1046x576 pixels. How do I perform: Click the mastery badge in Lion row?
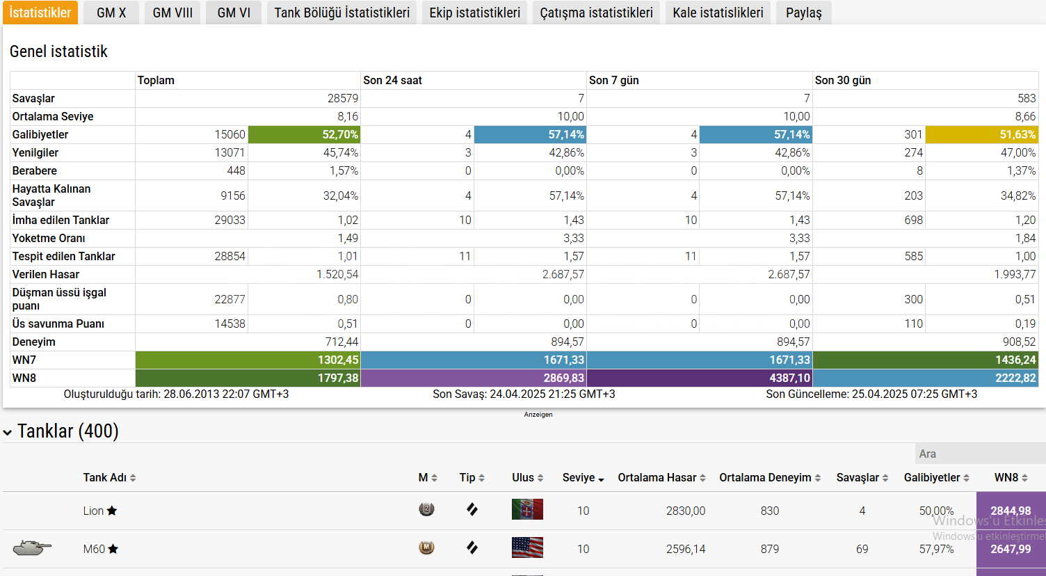point(426,510)
